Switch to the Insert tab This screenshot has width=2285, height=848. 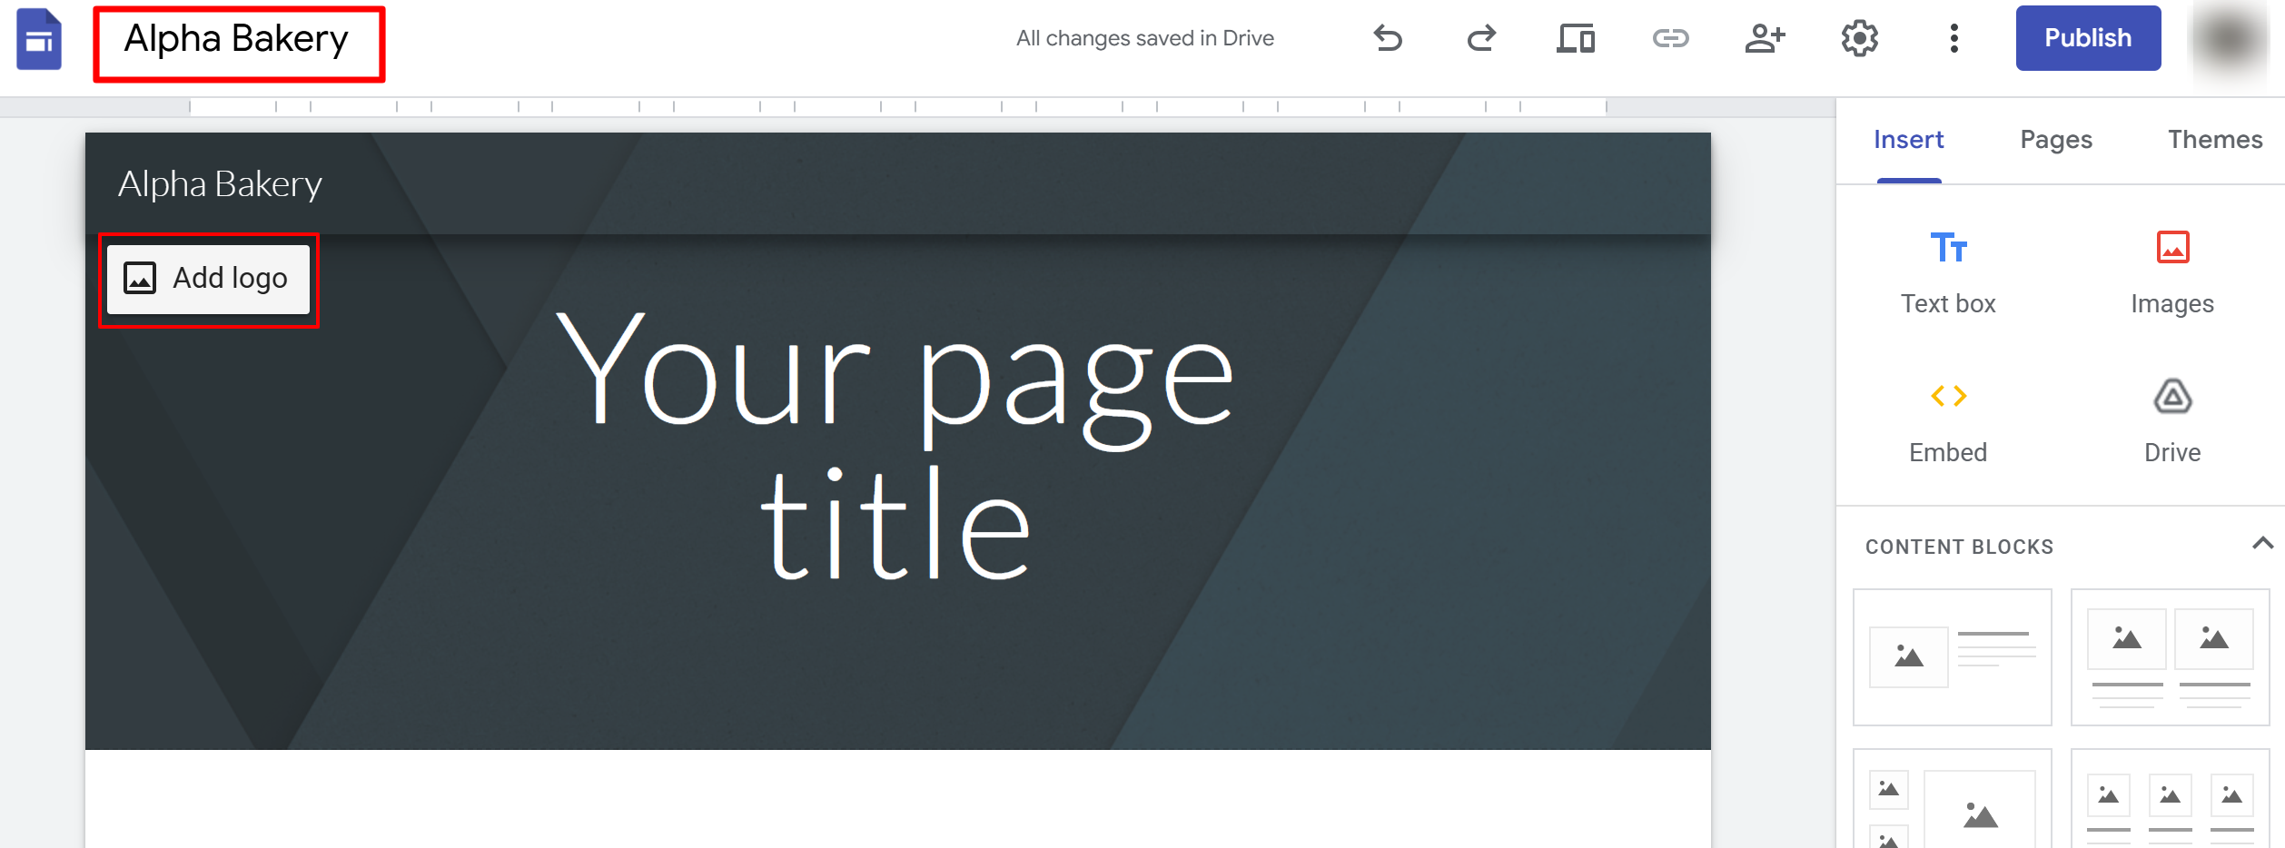coord(1908,140)
